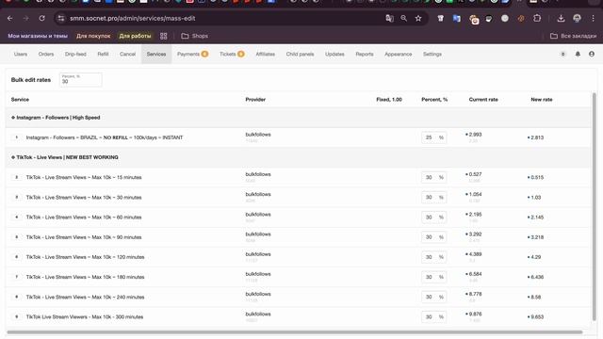Click new rate value 9.653
Image resolution: width=603 pixels, height=339 pixels.
(537, 316)
